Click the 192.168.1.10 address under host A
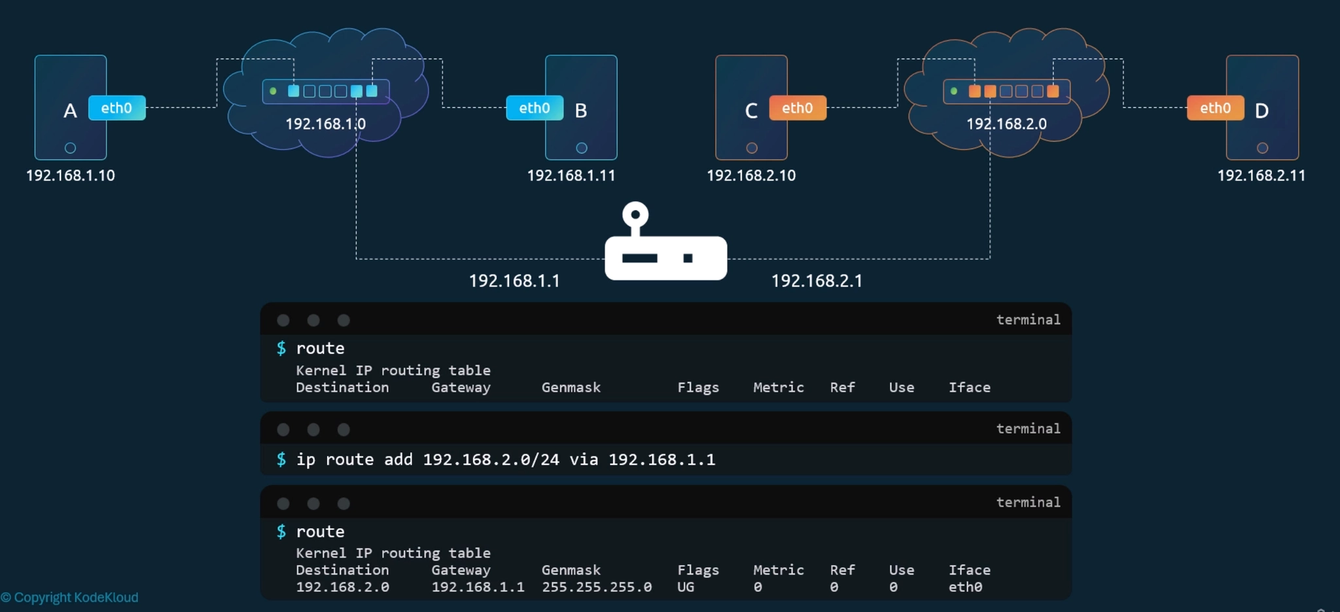Viewport: 1340px width, 612px height. pos(71,175)
